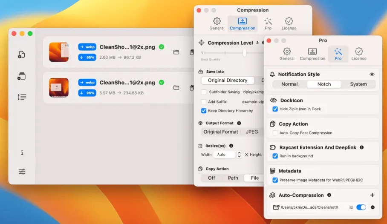Enable Auto-Copy Post Compression checkbox

click(275, 133)
